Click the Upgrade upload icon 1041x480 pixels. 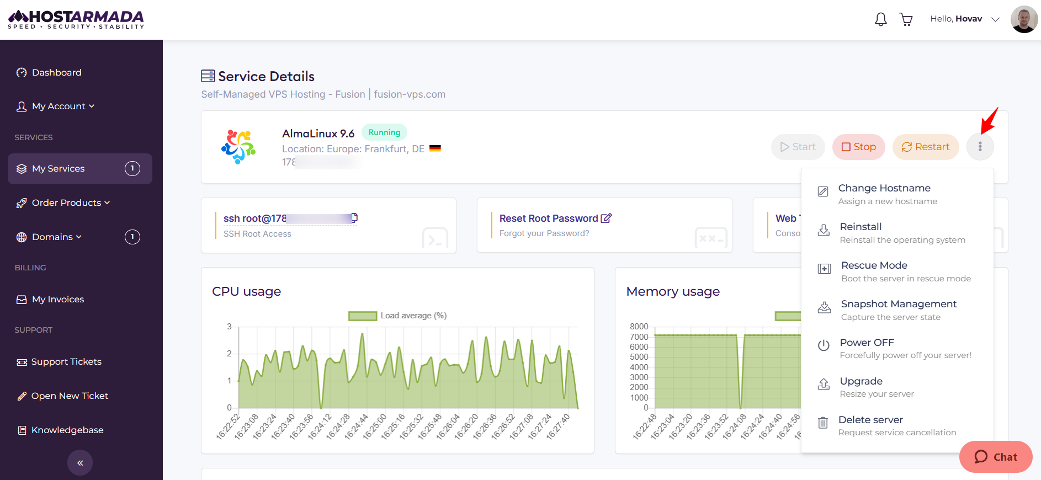click(x=824, y=384)
